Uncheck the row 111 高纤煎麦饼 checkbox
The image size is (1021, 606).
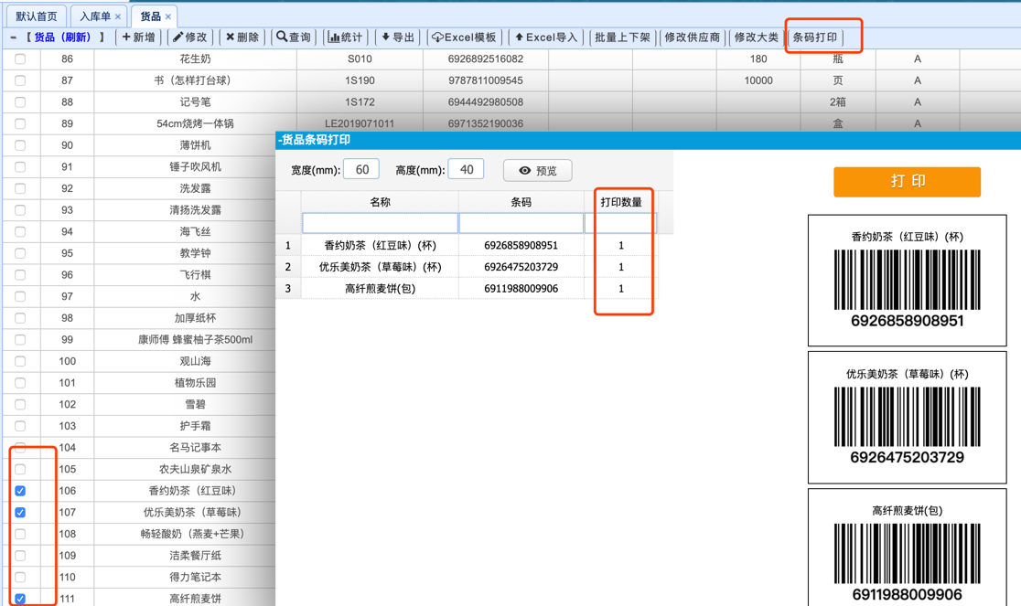(20, 599)
